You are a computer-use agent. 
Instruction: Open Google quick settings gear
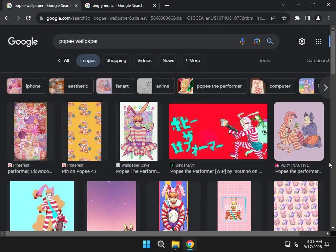click(302, 41)
